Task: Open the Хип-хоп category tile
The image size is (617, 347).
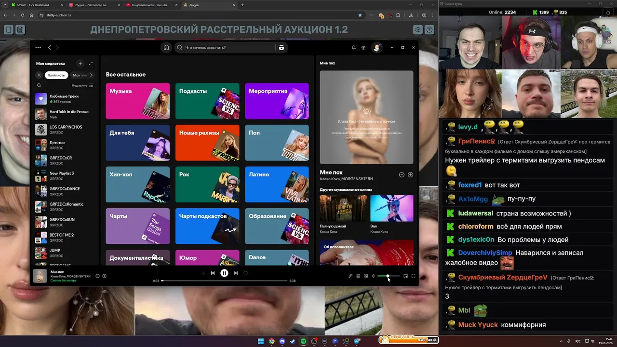Action: pos(138,185)
